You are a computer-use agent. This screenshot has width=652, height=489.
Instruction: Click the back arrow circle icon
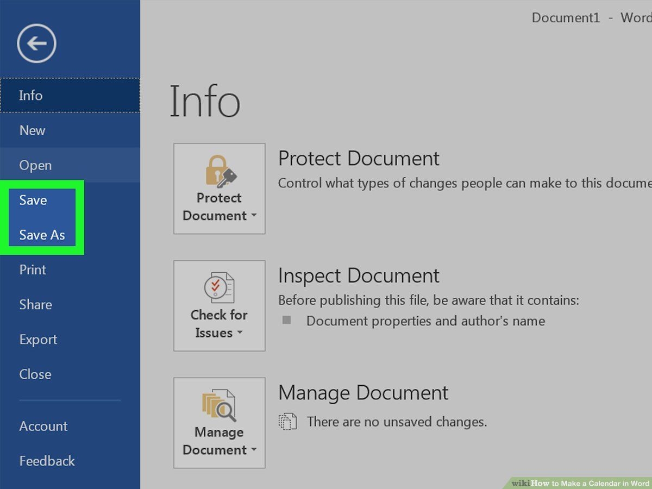point(36,43)
